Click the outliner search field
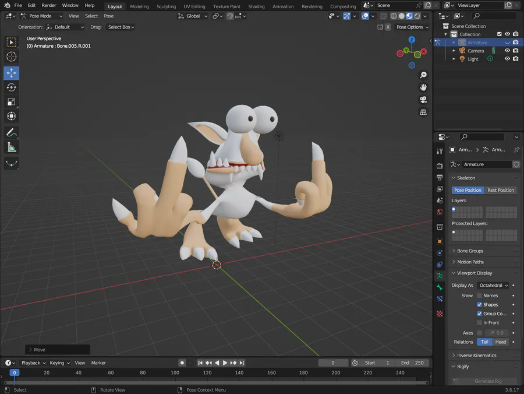 click(494, 16)
